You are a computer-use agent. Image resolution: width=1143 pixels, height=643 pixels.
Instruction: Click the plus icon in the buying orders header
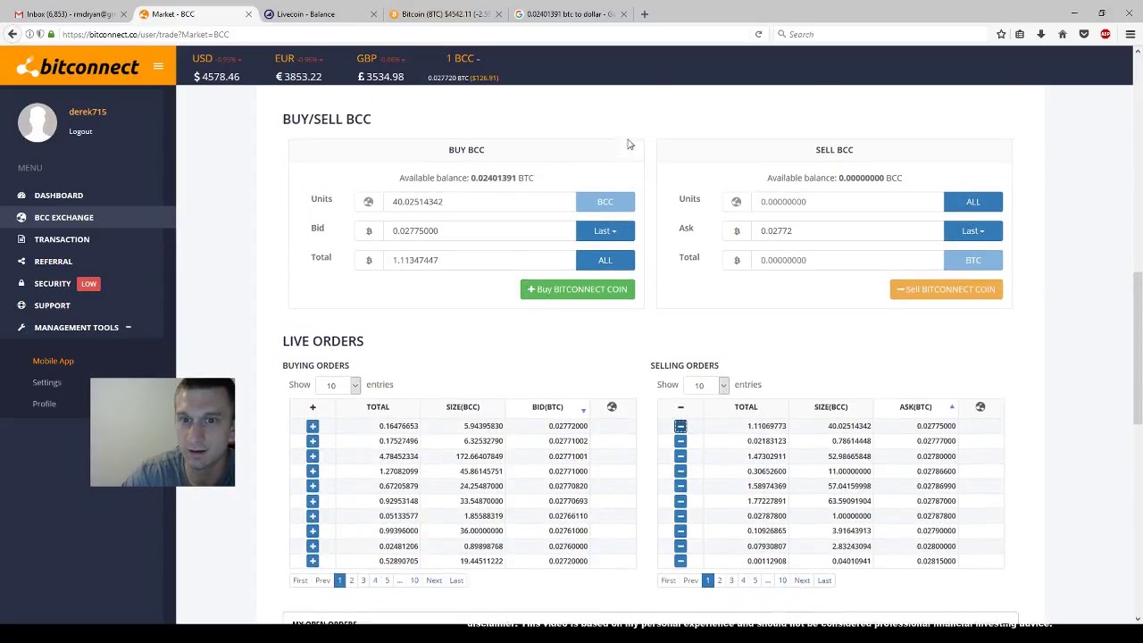point(313,407)
